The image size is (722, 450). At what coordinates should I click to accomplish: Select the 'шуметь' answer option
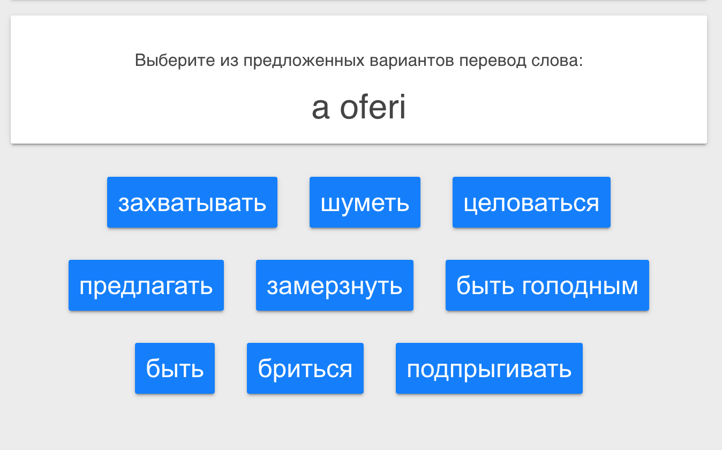[365, 202]
